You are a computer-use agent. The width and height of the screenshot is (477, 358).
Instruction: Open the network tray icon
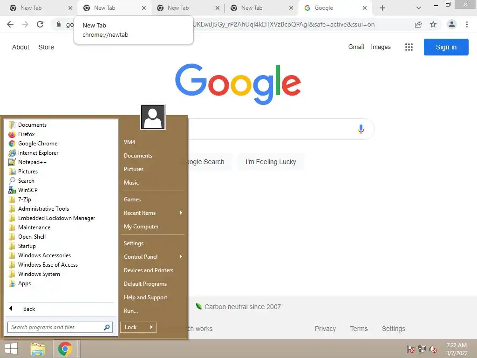(x=422, y=349)
